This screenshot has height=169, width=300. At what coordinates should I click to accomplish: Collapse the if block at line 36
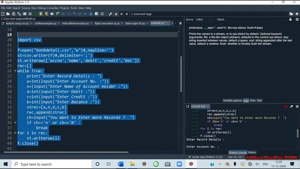pos(15,123)
